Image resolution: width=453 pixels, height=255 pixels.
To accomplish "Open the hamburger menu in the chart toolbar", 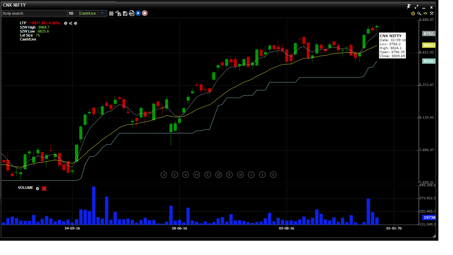I will [x=111, y=13].
